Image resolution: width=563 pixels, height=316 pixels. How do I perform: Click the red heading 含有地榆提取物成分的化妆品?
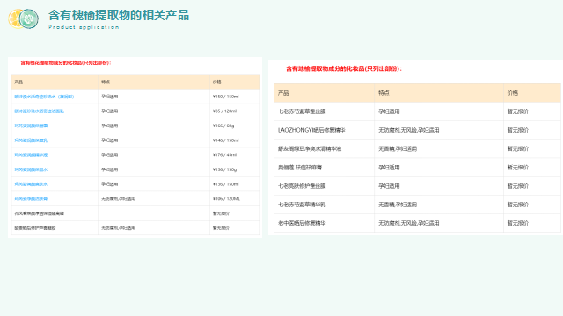pyautogui.click(x=344, y=68)
